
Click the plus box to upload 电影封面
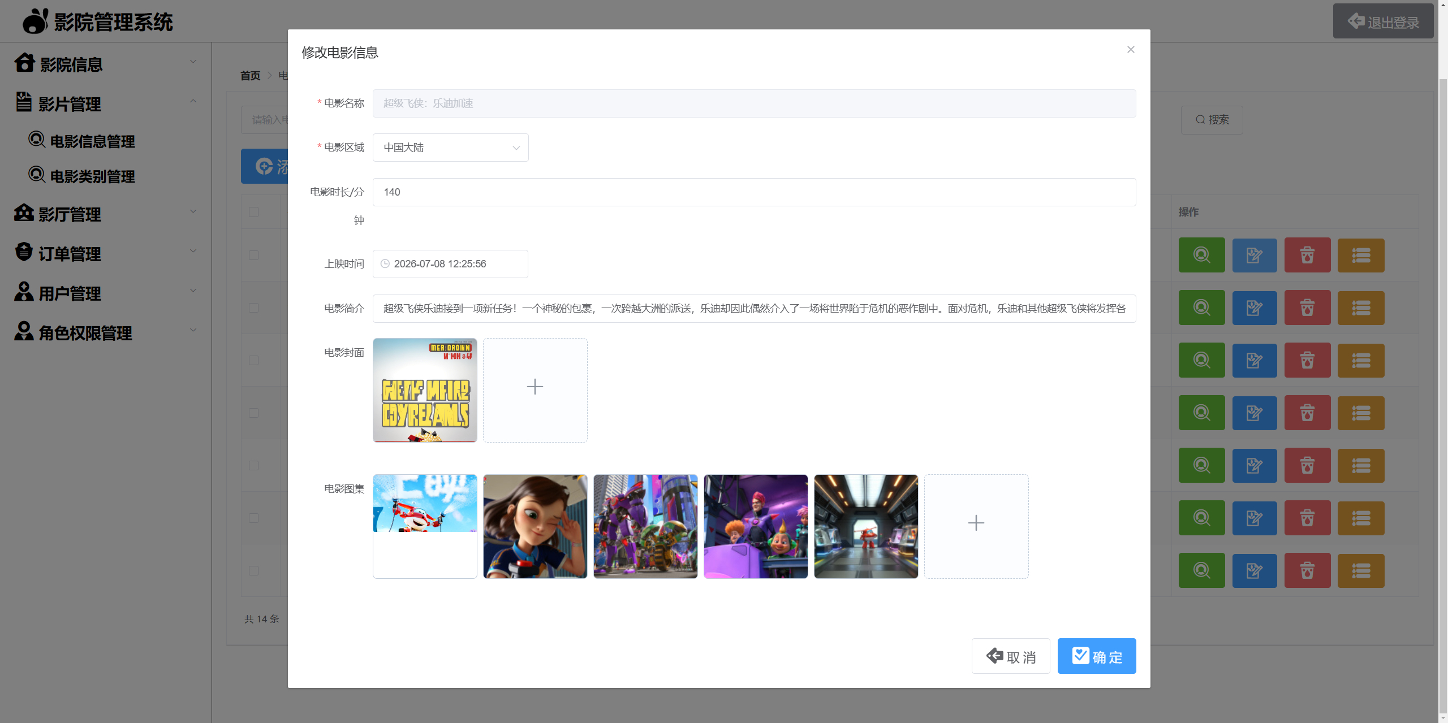point(535,390)
